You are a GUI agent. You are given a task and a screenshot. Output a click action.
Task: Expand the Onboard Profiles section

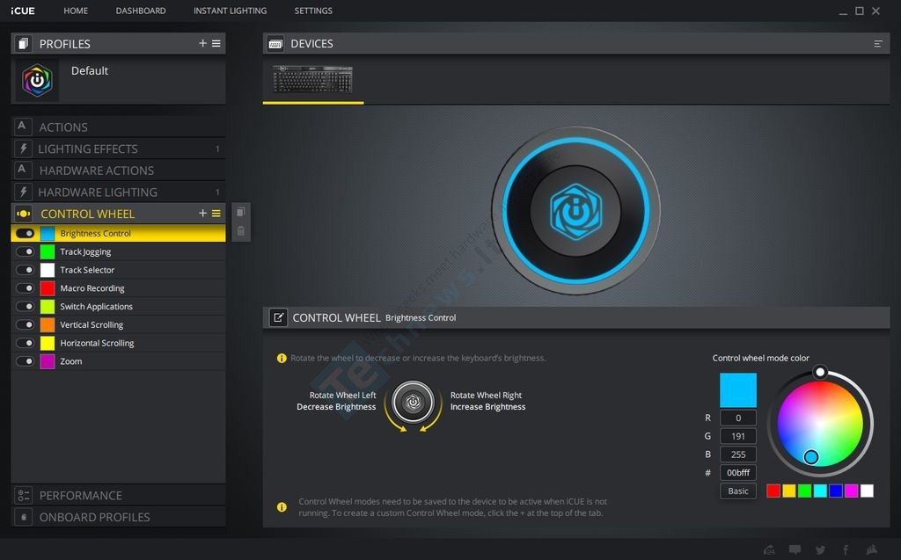119,517
